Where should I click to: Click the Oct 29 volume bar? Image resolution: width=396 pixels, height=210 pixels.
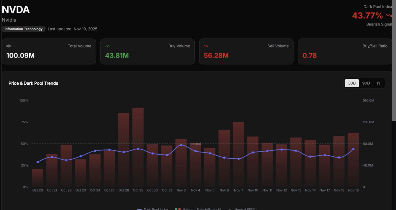pyautogui.click(x=138, y=147)
